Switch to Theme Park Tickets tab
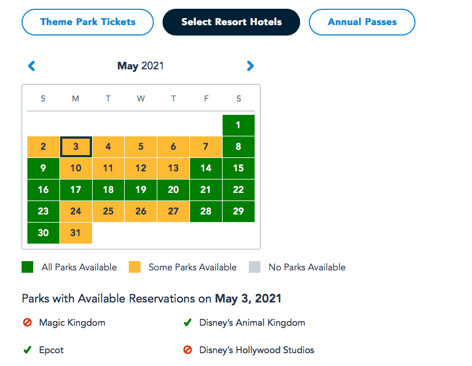472x366 pixels. (x=87, y=22)
